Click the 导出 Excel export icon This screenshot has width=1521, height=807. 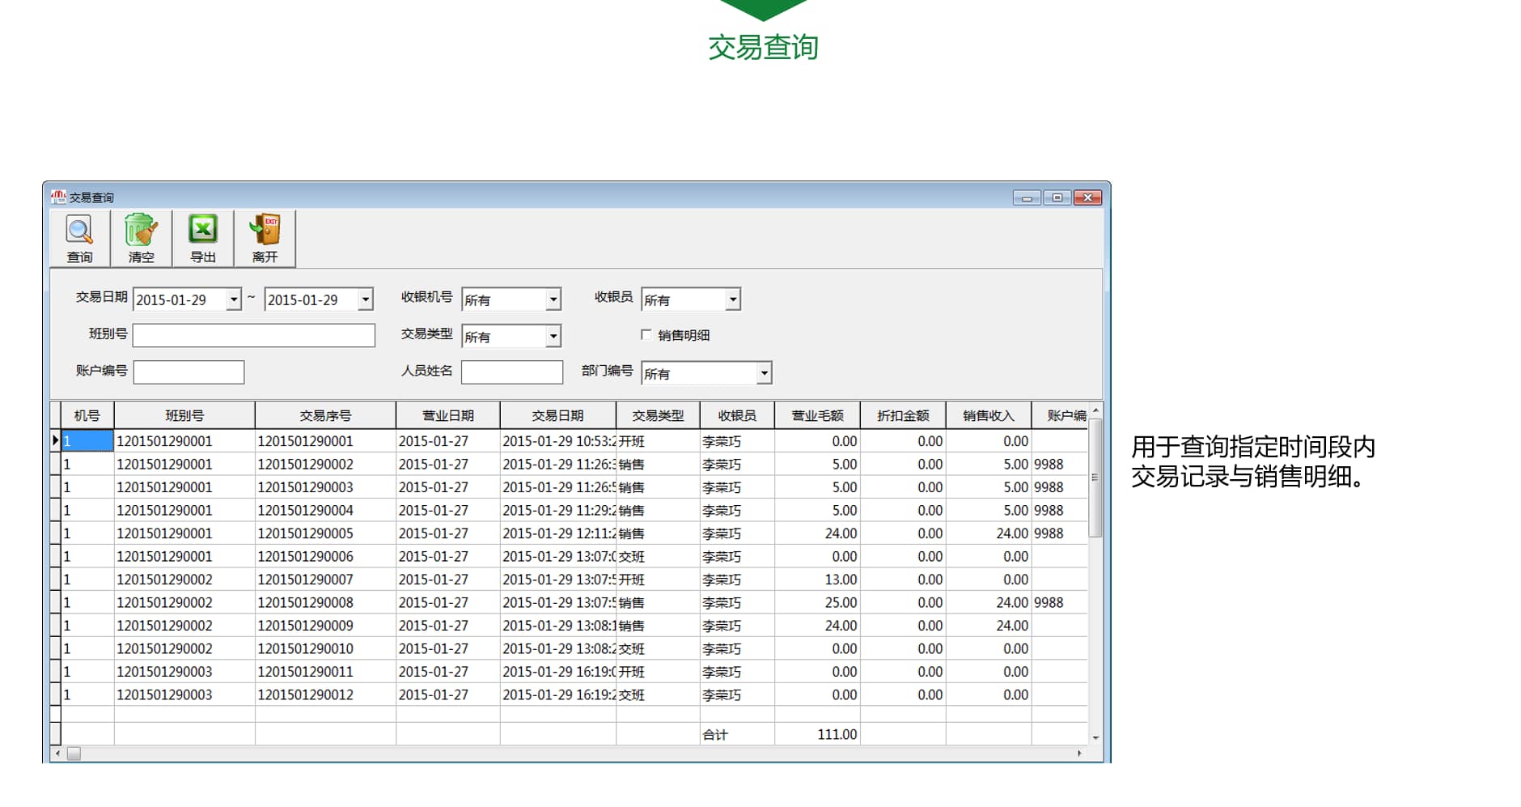pos(202,232)
